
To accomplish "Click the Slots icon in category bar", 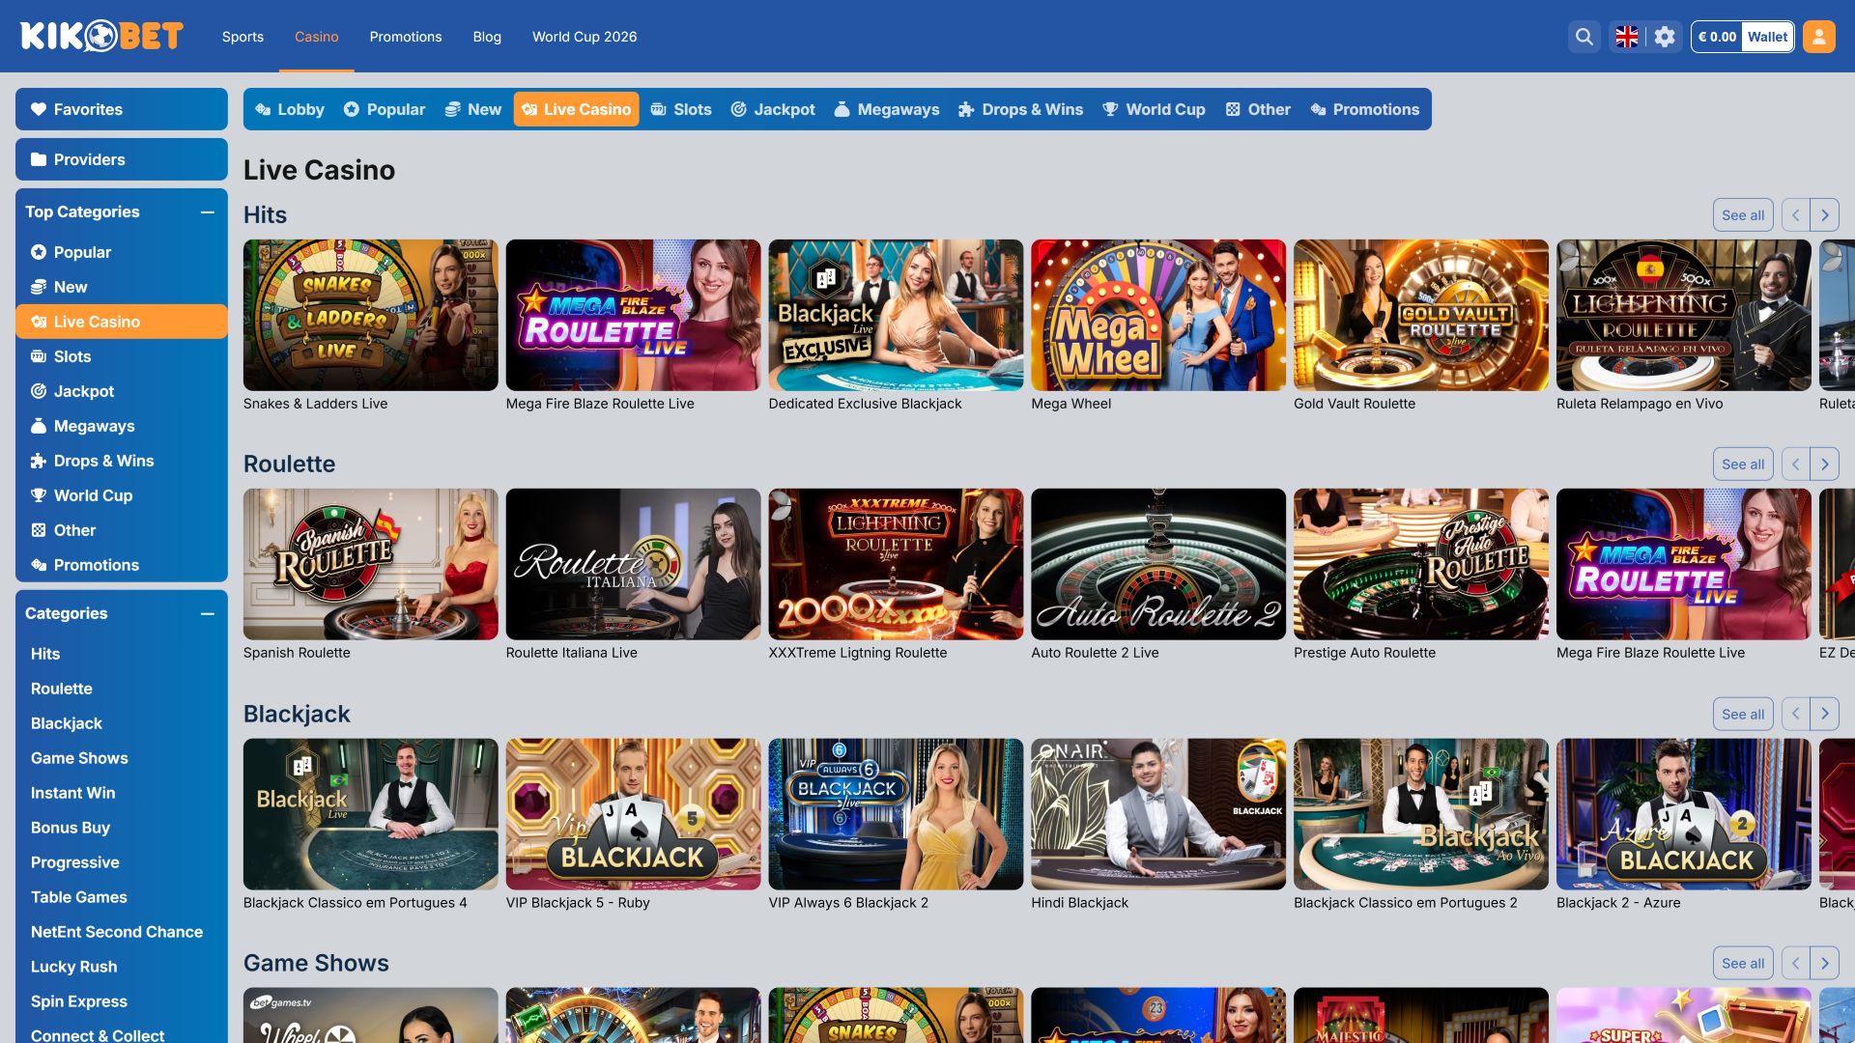I will tap(659, 109).
